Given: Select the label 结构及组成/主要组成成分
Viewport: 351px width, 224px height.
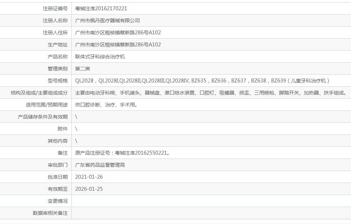Looking at the screenshot, I should click(x=39, y=93).
